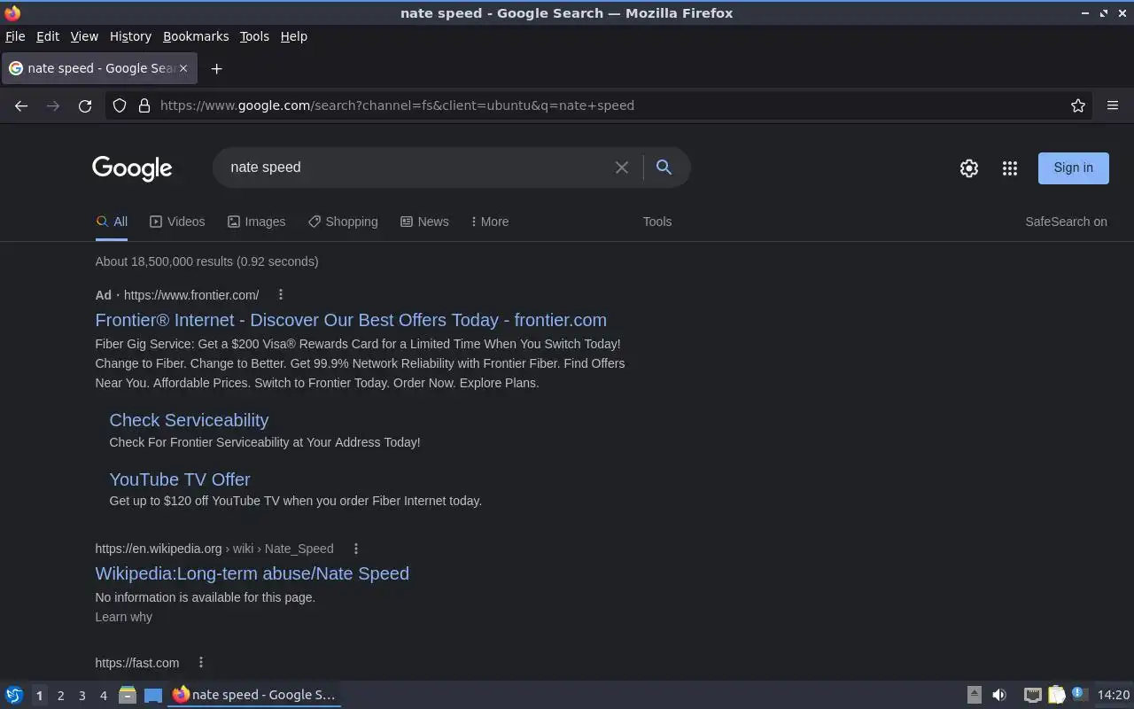Switch to workspace 4
The width and height of the screenshot is (1134, 709).
tap(103, 696)
